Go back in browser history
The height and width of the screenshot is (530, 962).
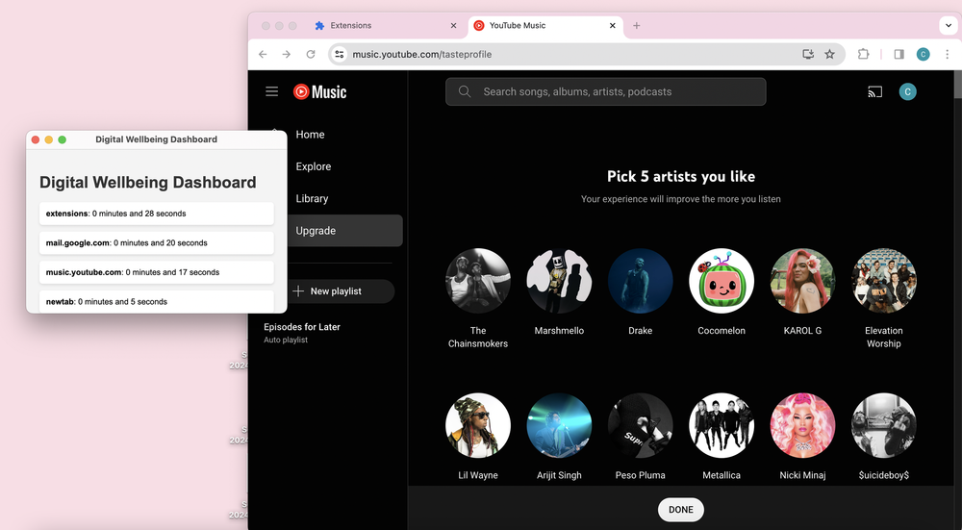(x=263, y=54)
